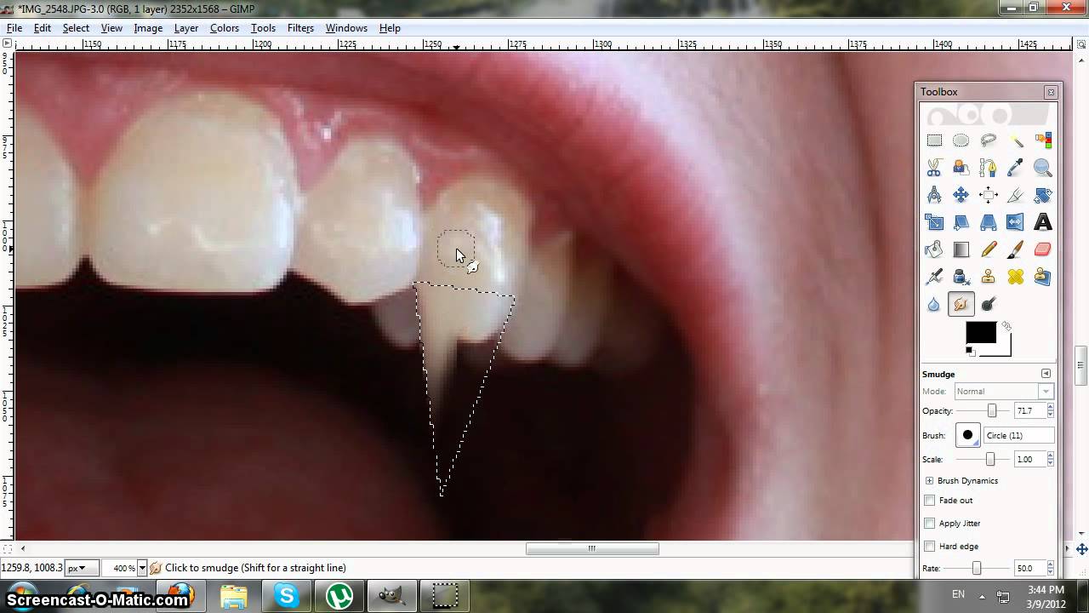Pick the Fuzzy Select magic wand
The height and width of the screenshot is (613, 1089).
point(1015,141)
